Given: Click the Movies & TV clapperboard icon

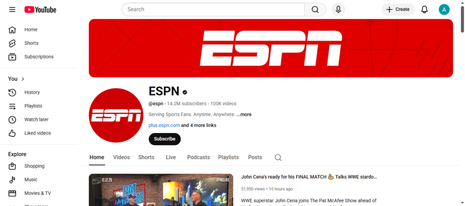Looking at the screenshot, I should coord(12,193).
